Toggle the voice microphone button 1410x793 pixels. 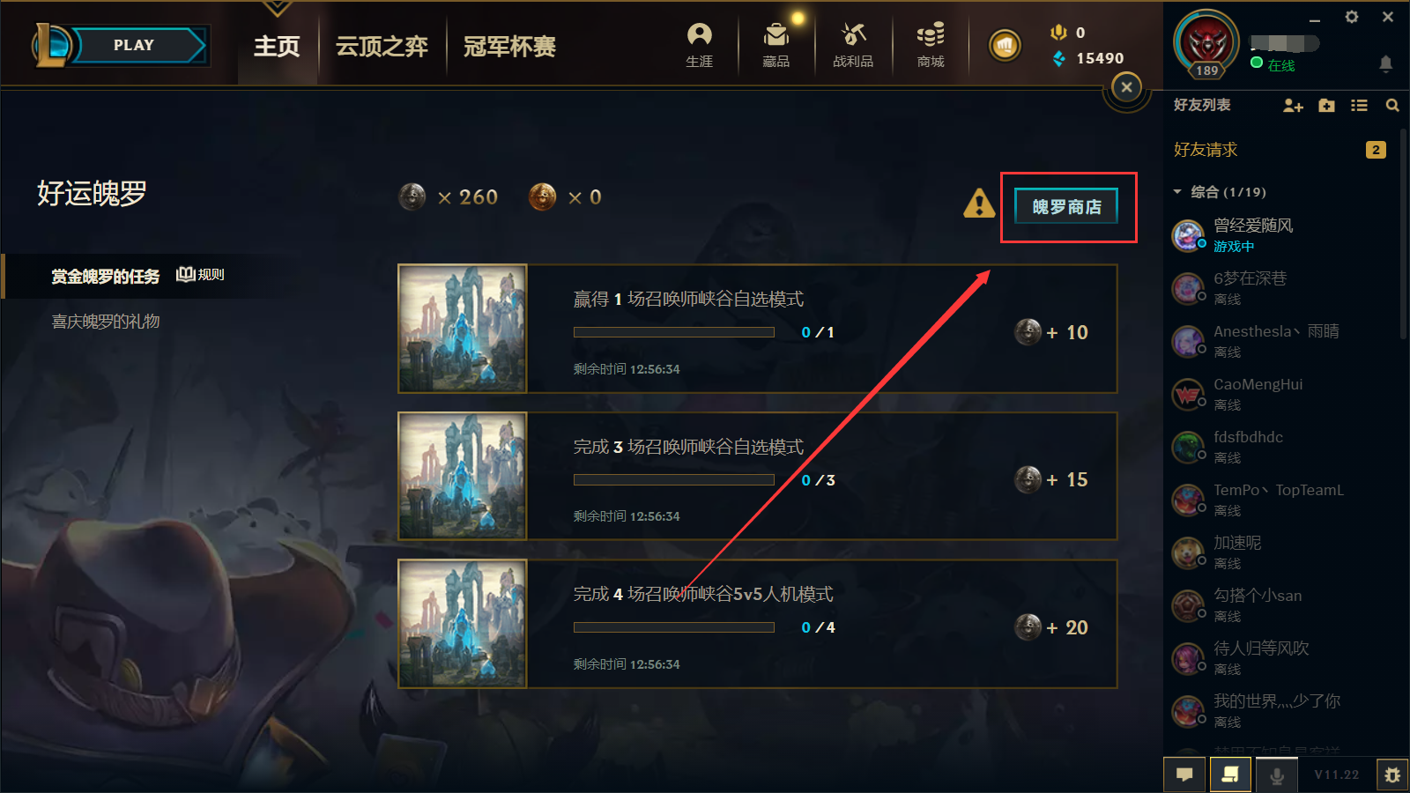click(1276, 775)
